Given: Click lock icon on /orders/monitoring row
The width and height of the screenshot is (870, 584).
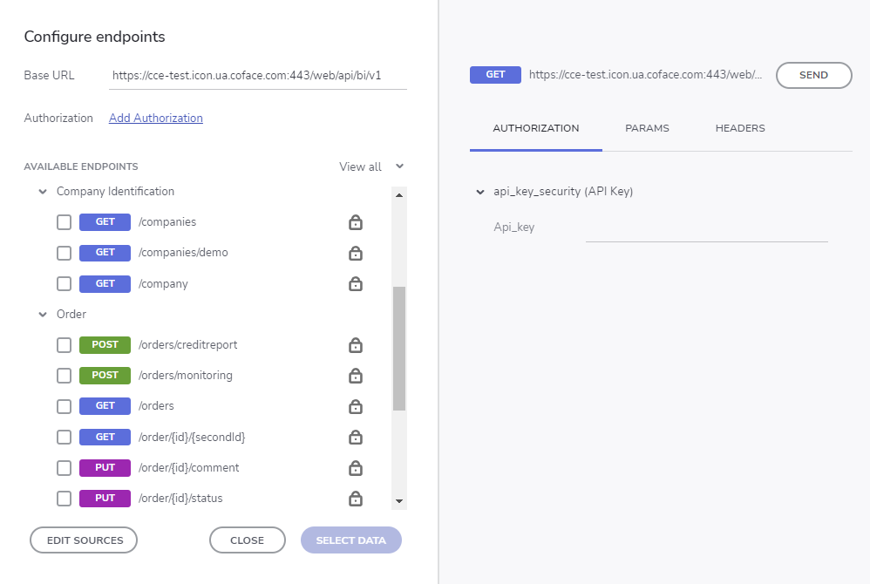Looking at the screenshot, I should click(x=356, y=376).
